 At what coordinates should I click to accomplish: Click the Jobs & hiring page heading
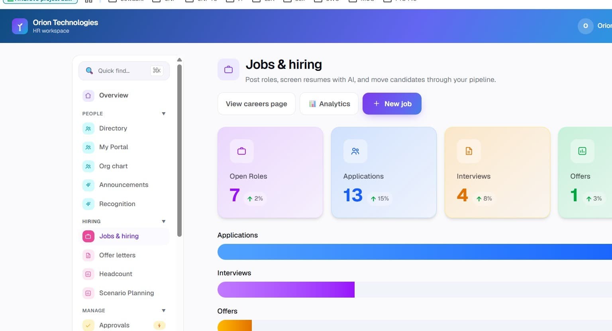tap(284, 64)
